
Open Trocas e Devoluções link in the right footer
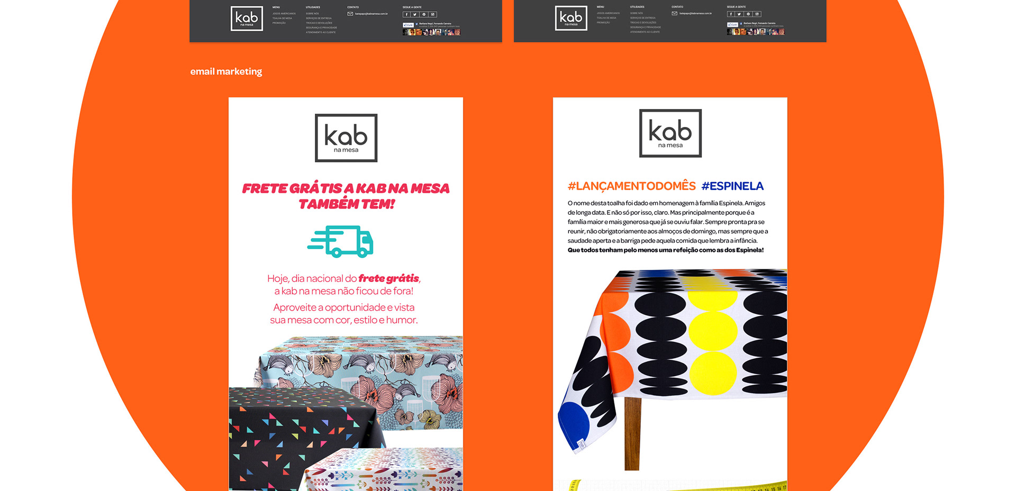point(643,23)
